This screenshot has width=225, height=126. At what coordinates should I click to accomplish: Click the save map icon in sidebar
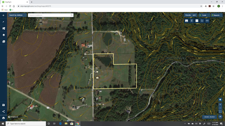click(4, 105)
